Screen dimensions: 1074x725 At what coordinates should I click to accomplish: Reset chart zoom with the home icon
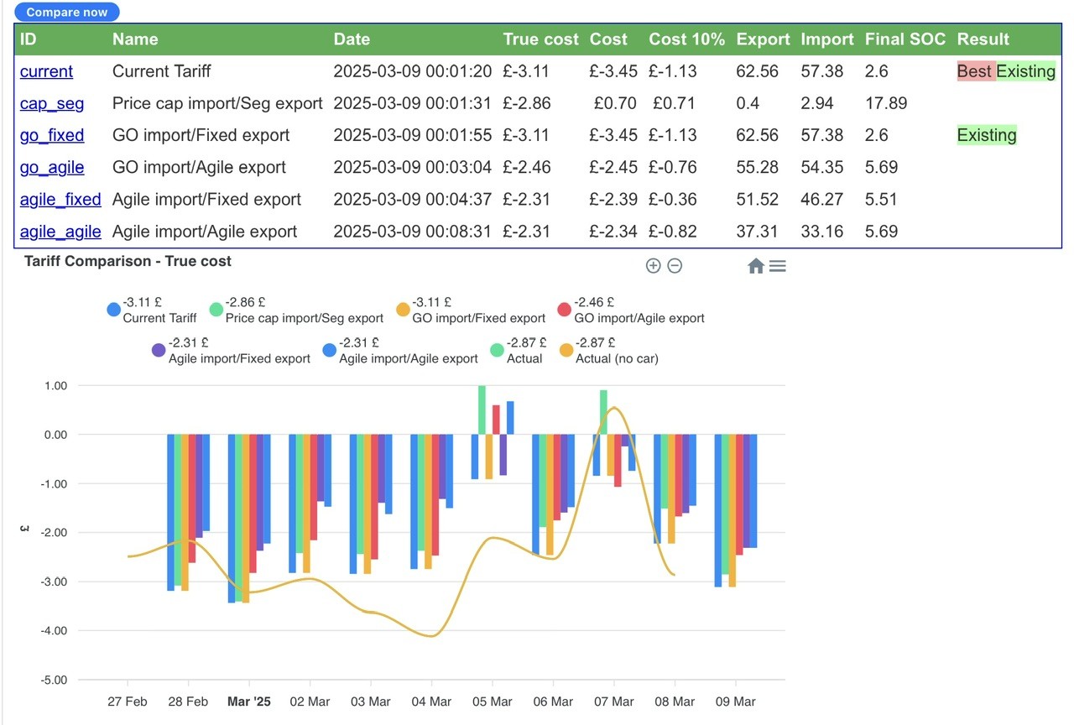pyautogui.click(x=755, y=266)
